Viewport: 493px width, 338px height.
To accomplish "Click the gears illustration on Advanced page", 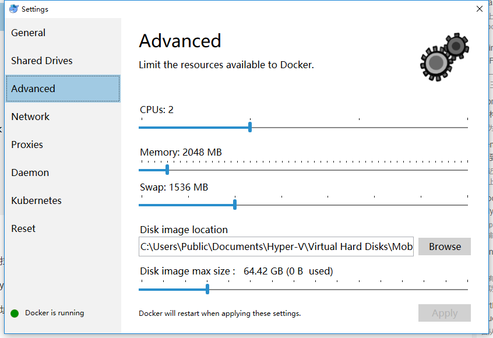I will point(443,58).
